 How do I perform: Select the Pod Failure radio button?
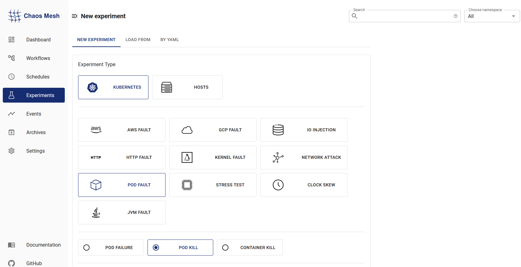point(86,248)
